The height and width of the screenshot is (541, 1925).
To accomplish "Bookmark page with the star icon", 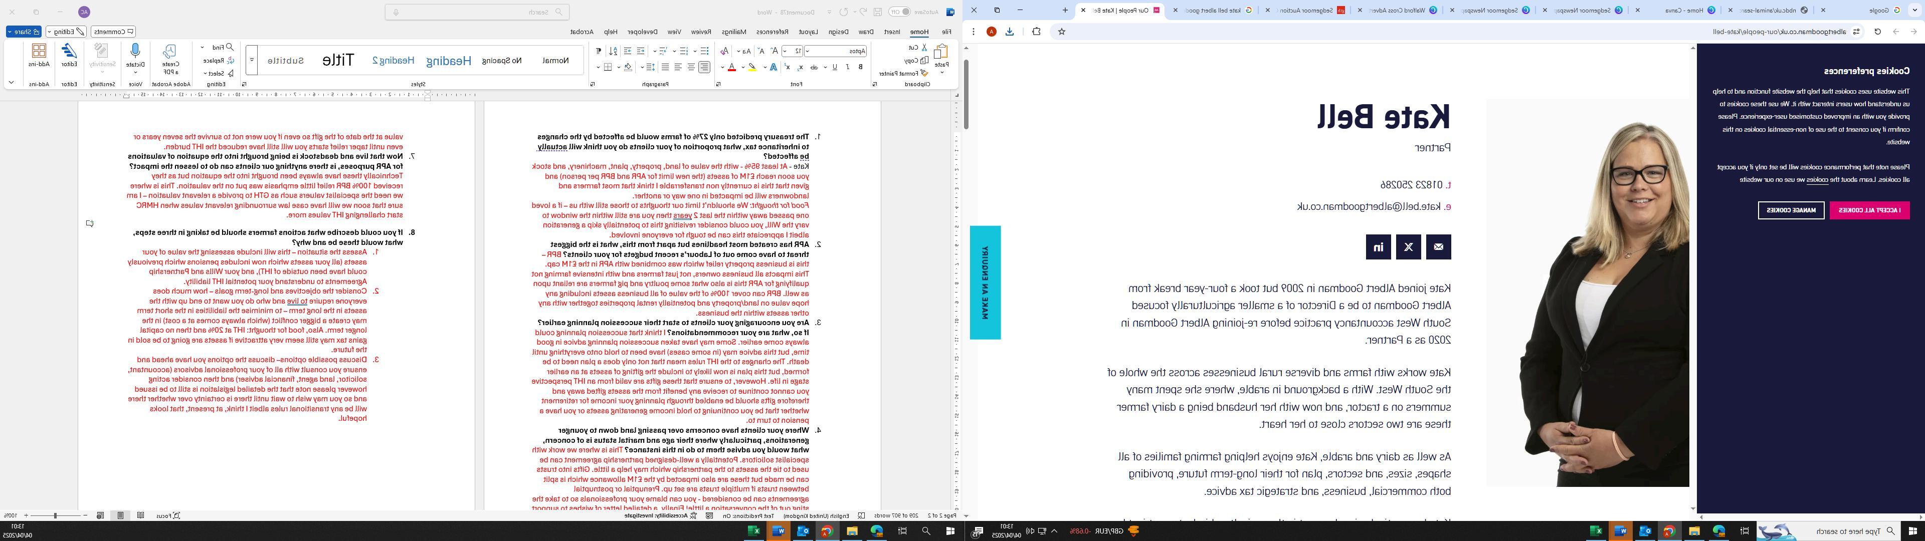I will (x=1061, y=32).
